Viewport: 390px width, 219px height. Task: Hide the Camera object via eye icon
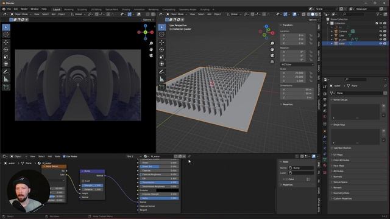(x=380, y=32)
